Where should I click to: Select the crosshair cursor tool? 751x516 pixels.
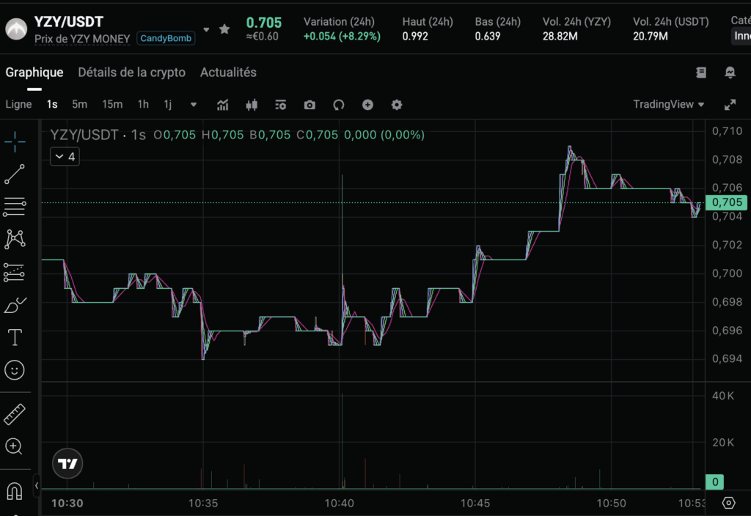click(x=15, y=141)
